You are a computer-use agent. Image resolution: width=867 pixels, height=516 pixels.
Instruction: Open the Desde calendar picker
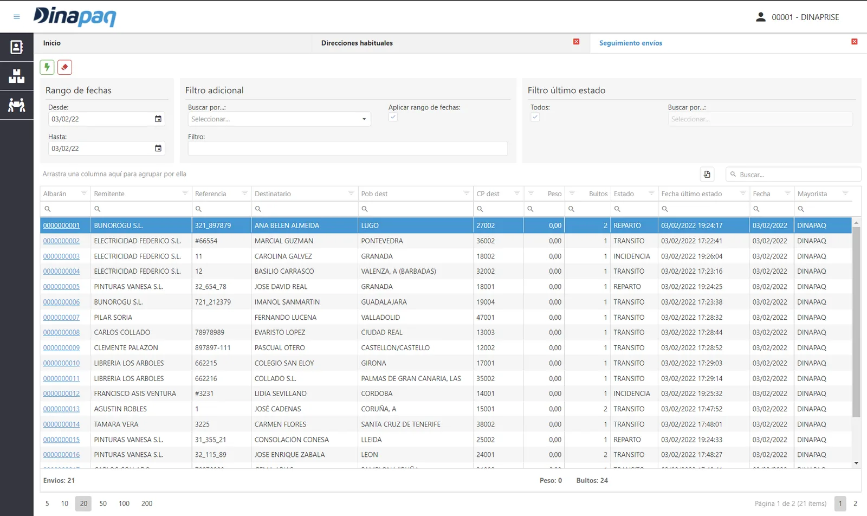pos(158,119)
